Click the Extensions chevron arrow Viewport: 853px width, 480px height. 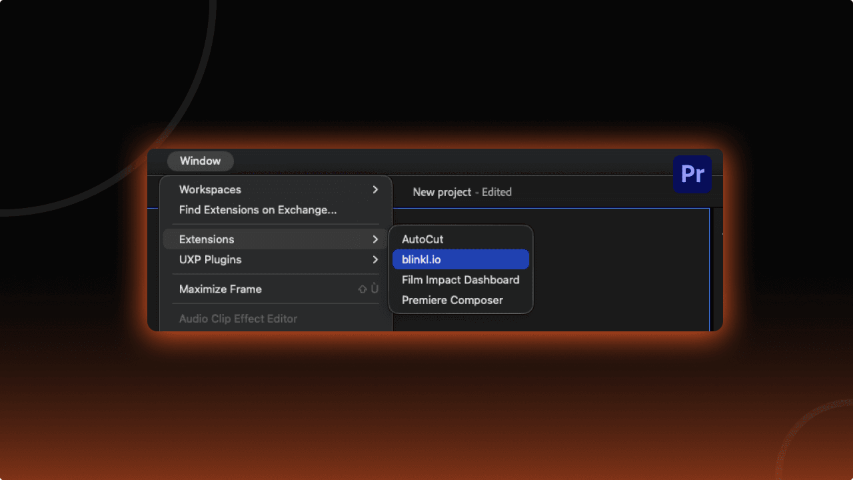pos(375,239)
